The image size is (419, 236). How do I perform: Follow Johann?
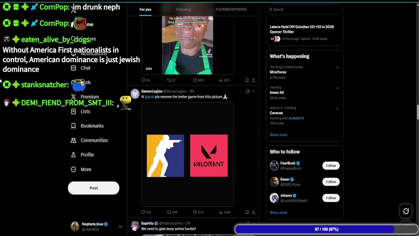point(331,198)
